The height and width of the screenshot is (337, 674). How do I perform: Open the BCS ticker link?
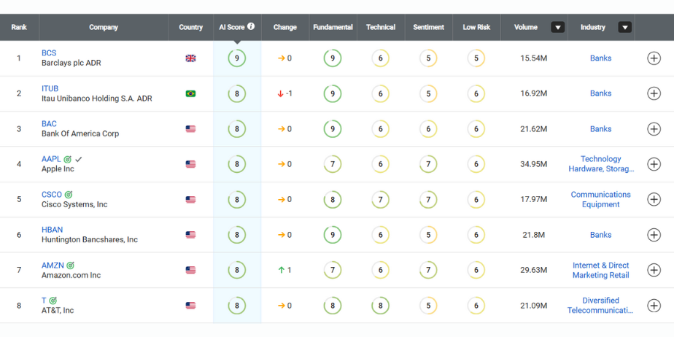(49, 53)
